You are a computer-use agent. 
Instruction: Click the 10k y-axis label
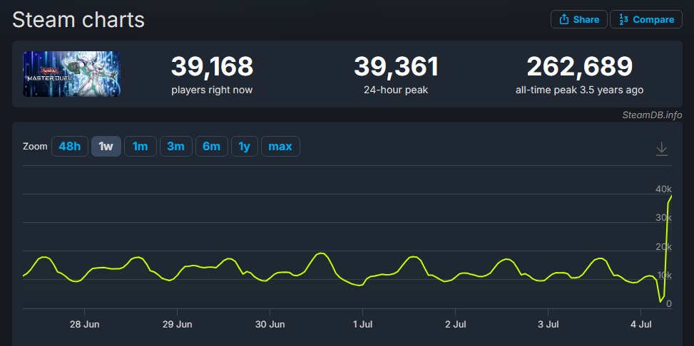click(663, 276)
